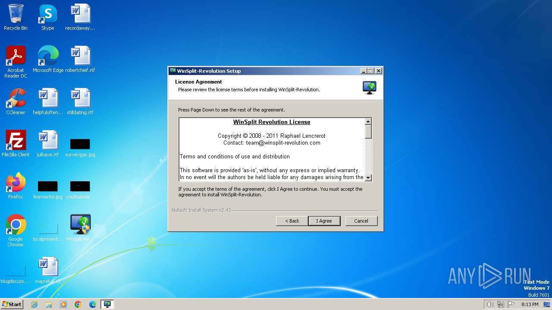Activate WinSplit setup taskbar button

tap(107, 304)
